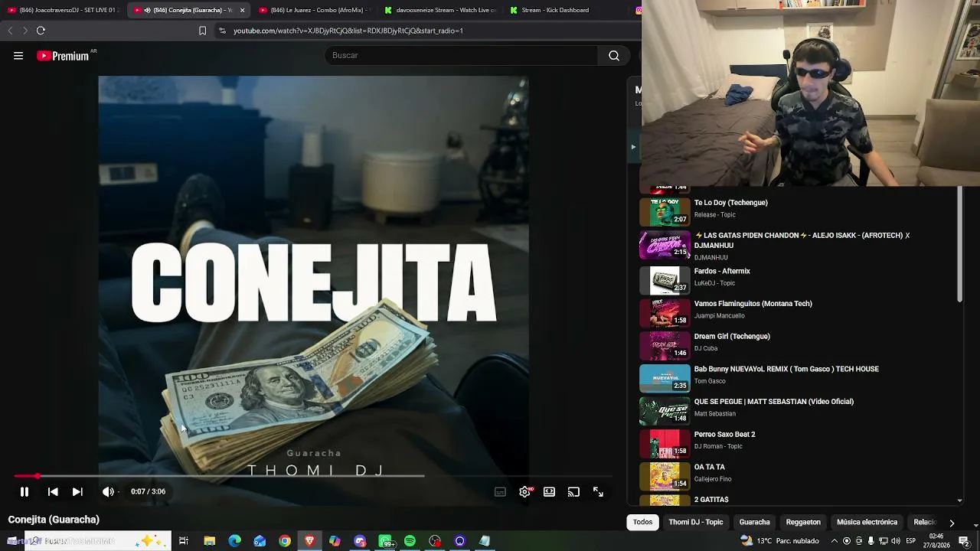Select the Todos filter chip
This screenshot has width=980, height=551.
click(643, 523)
